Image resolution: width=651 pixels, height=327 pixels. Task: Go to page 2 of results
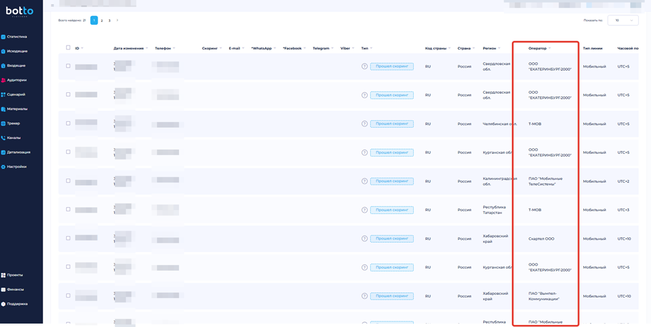tap(102, 21)
